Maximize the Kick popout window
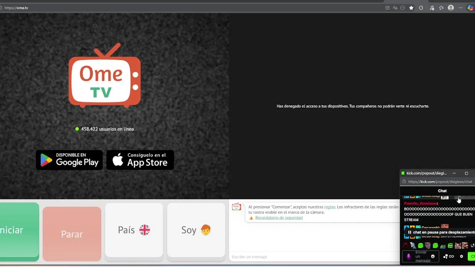The height and width of the screenshot is (267, 475). (x=466, y=173)
